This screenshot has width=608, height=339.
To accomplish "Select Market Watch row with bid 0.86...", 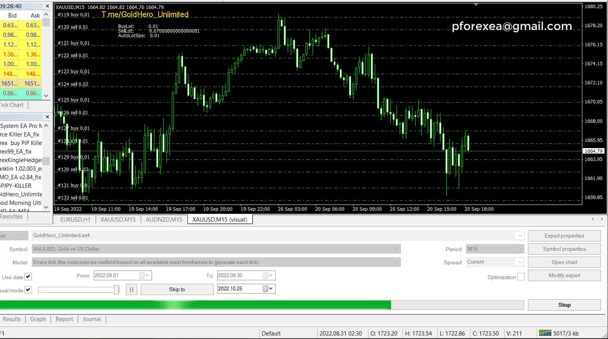I will pyautogui.click(x=21, y=93).
